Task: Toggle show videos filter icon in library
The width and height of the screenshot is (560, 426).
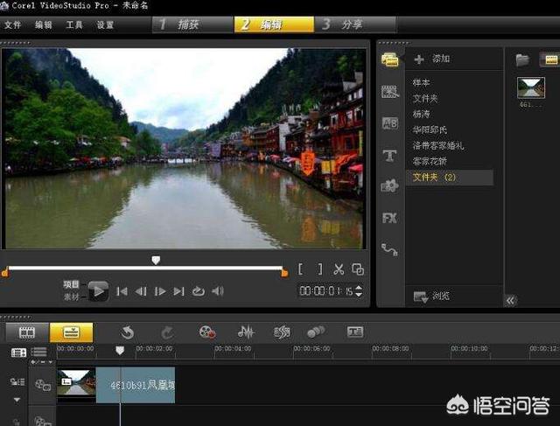Action: tap(550, 59)
